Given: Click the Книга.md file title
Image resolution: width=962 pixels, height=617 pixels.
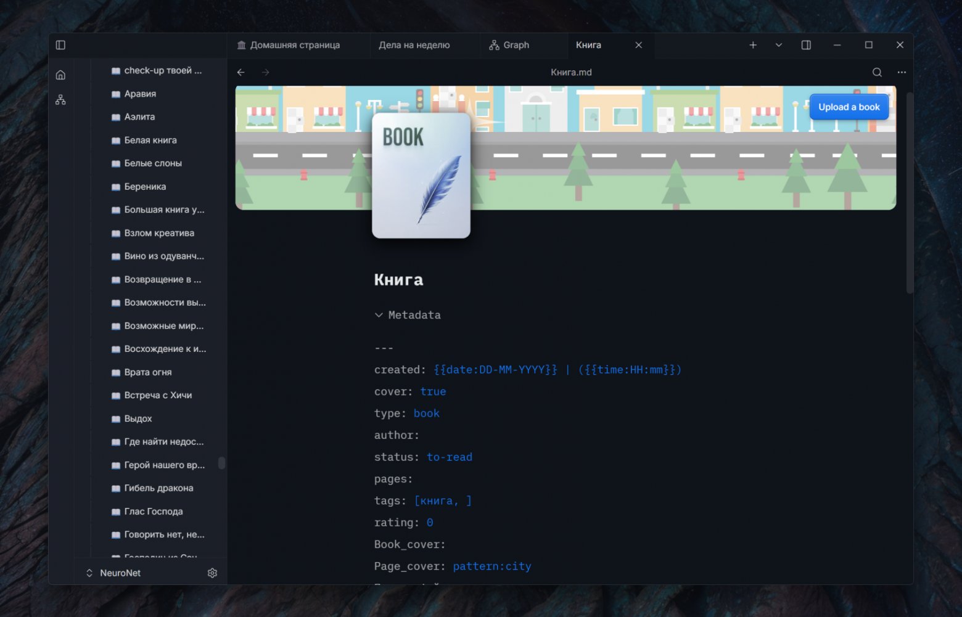Looking at the screenshot, I should coord(571,72).
